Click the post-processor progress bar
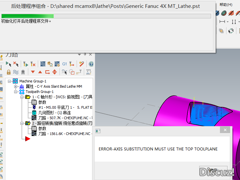This screenshot has width=240, height=180. coord(106,16)
